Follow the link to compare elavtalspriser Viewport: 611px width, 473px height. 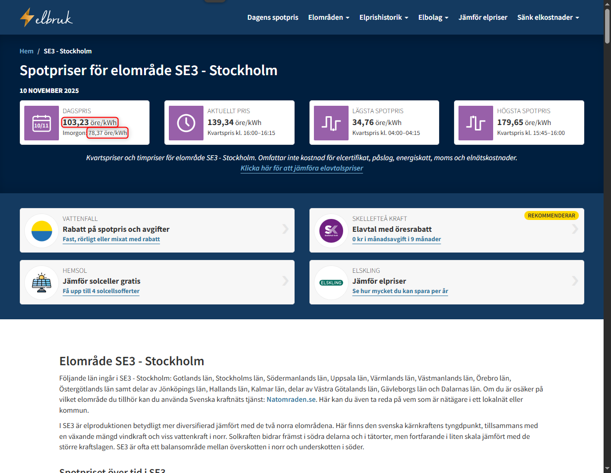point(302,169)
